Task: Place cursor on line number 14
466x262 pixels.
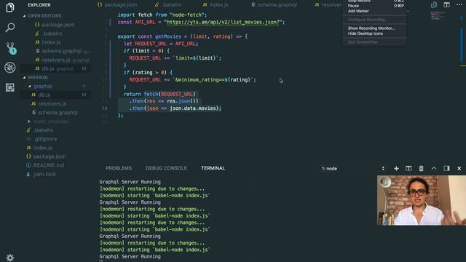Action: (105, 108)
